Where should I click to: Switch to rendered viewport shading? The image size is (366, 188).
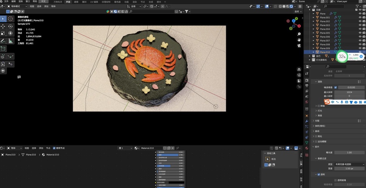coord(291,6)
